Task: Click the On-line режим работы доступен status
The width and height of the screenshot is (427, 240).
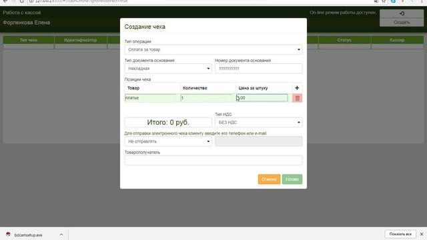Action: 342,13
